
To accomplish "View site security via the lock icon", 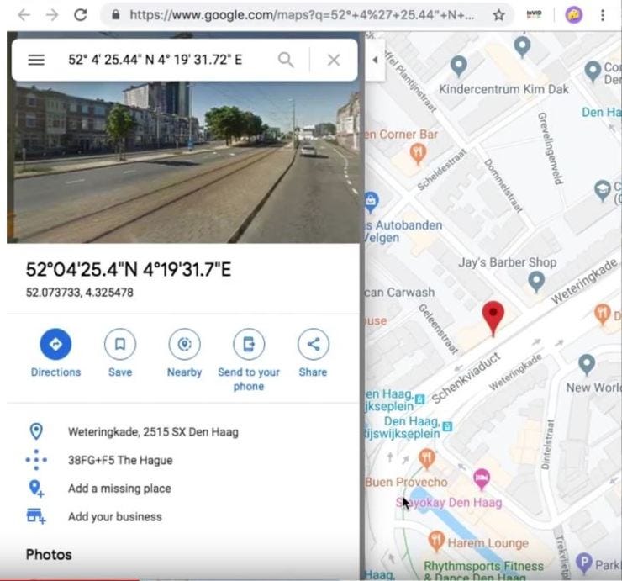I will tap(116, 15).
